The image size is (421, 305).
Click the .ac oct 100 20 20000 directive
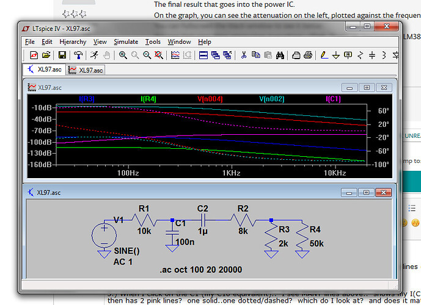200,270
